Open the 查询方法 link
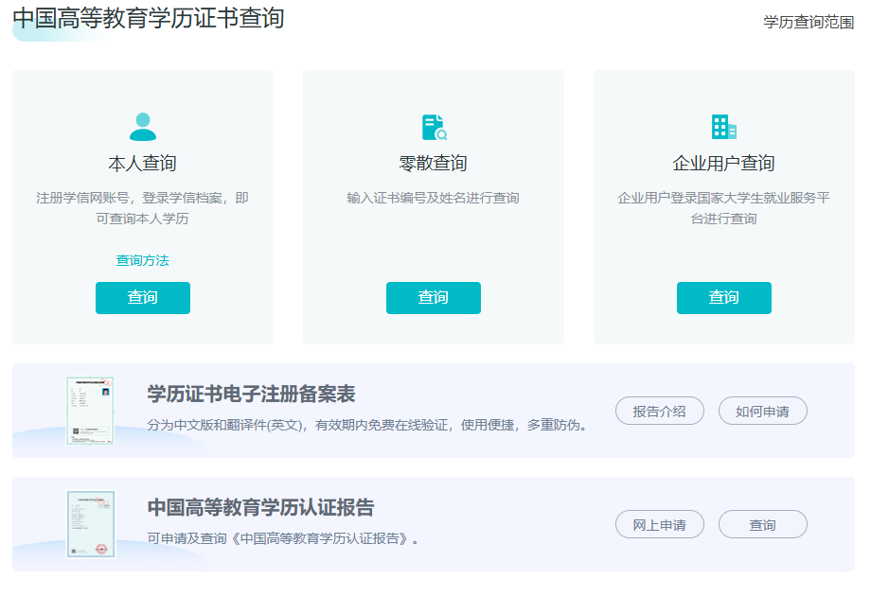The image size is (871, 597). click(142, 259)
